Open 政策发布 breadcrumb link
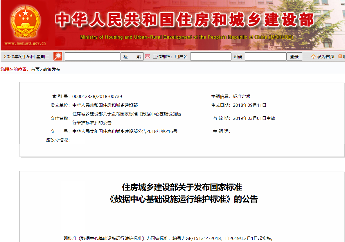The height and width of the screenshot is (242, 345). [x=51, y=70]
